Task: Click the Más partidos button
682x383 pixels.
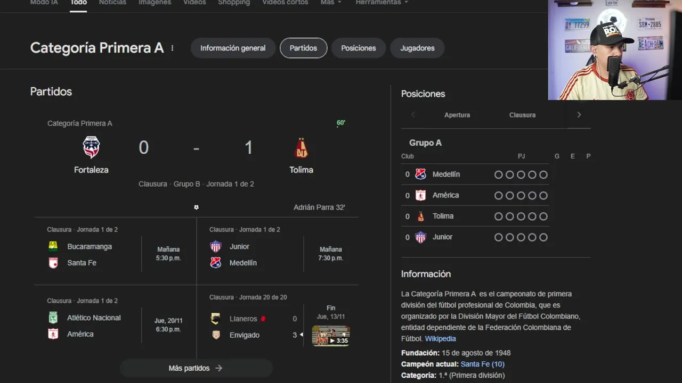Action: (x=196, y=368)
